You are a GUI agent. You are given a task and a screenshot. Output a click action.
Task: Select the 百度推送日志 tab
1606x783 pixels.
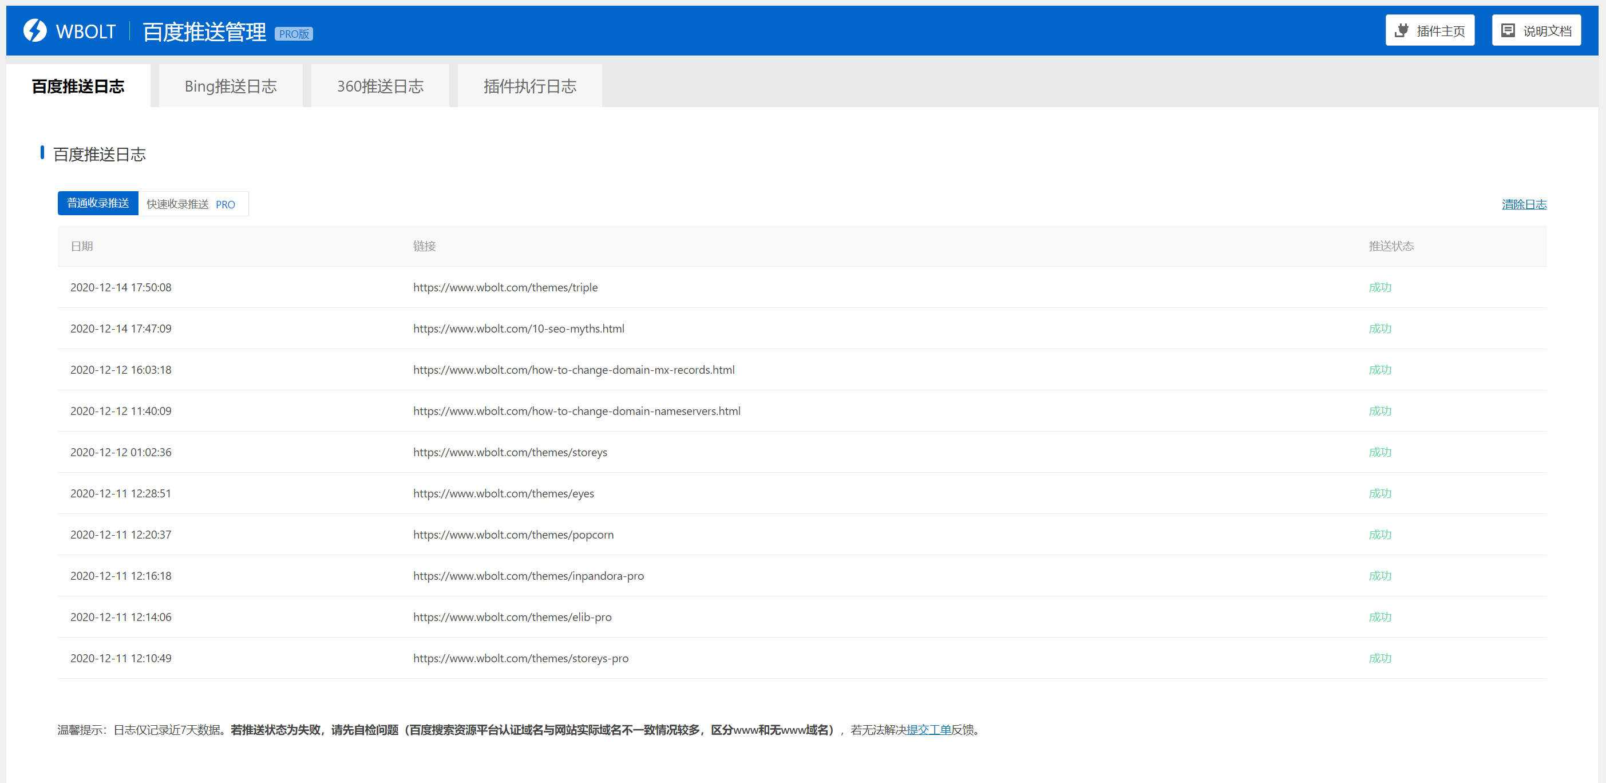tap(78, 86)
